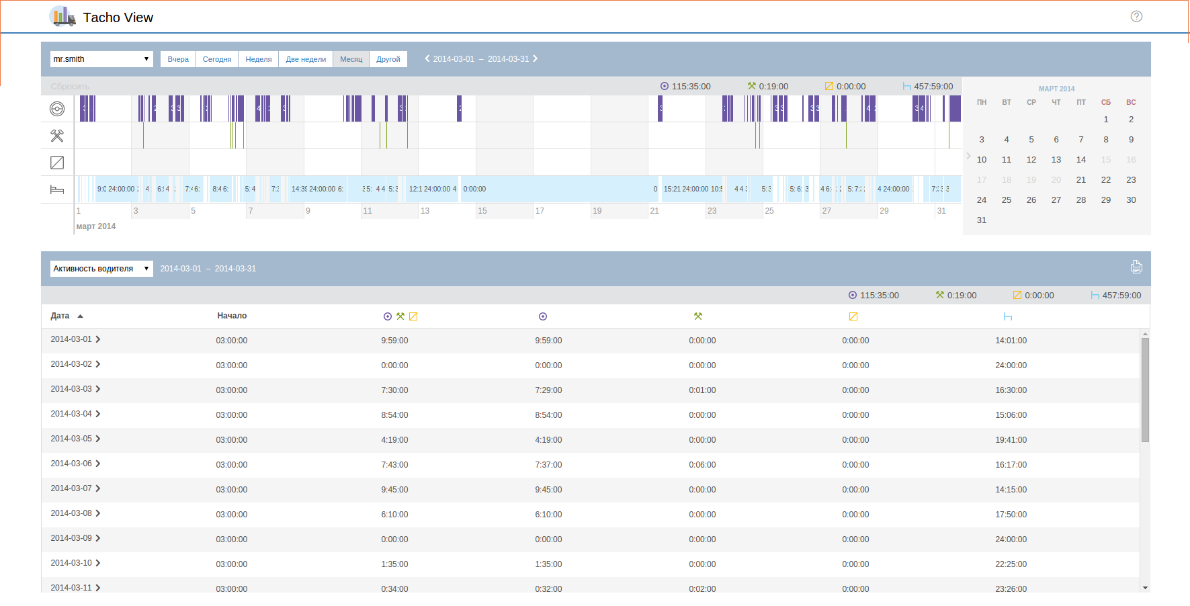Screen dimensions: 1190x606
Task: Expand the 2014-03-01 row
Action: click(98, 340)
